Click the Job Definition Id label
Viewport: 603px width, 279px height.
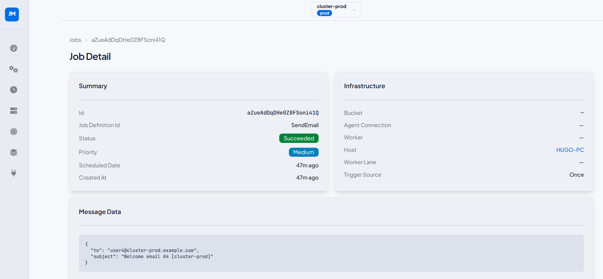[99, 125]
